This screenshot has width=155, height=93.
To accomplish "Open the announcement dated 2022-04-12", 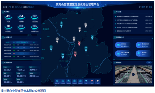I will point(133,20).
